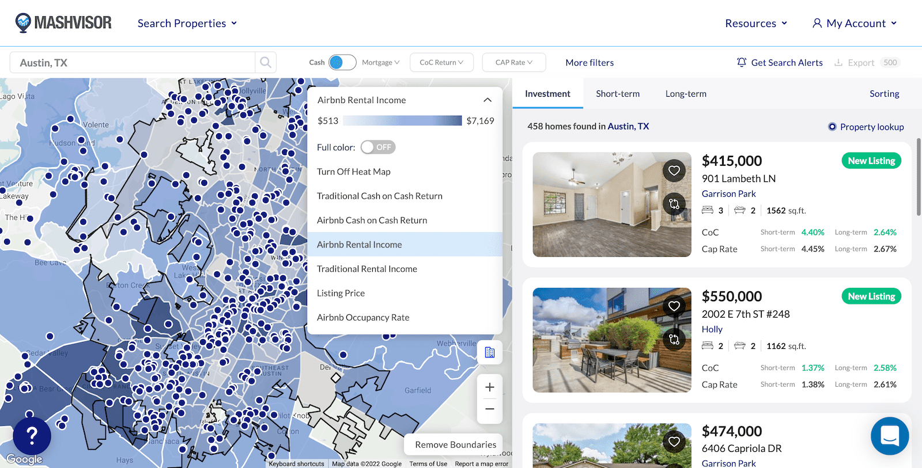
Task: Open the map building view icon
Action: (x=490, y=352)
